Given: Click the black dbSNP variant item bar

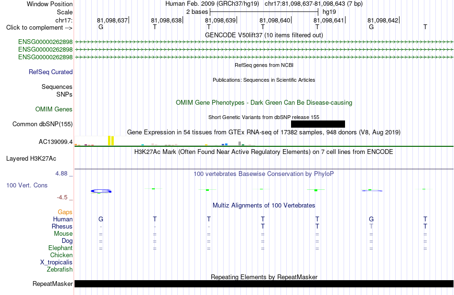Looking at the screenshot, I should point(318,124).
